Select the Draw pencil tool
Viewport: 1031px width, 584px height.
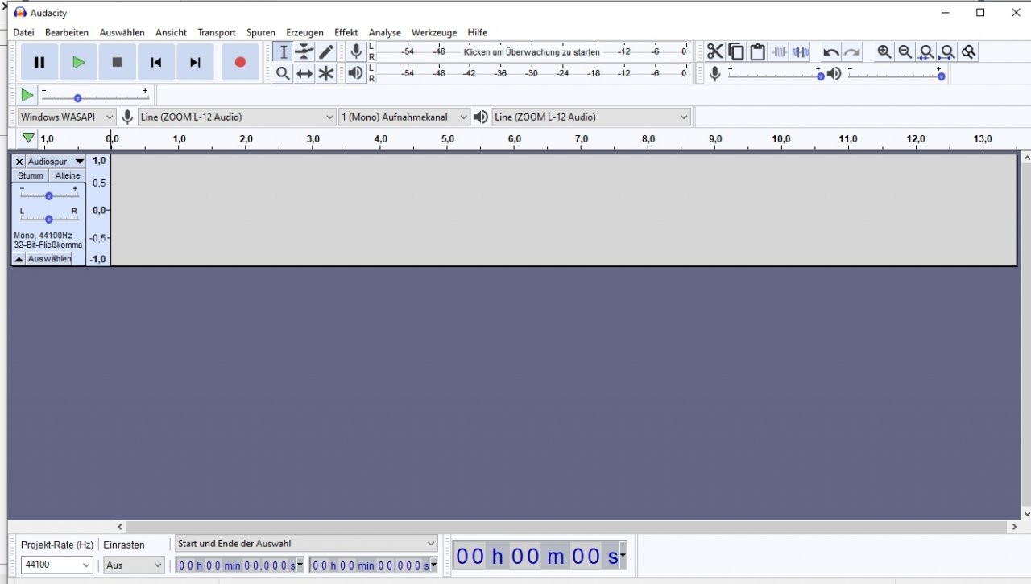(x=326, y=51)
